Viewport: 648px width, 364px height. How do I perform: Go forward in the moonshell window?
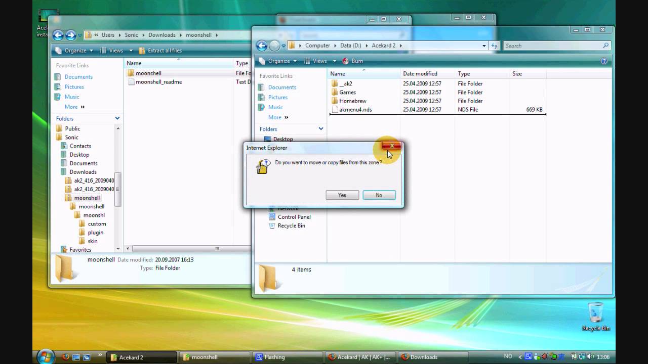(71, 35)
